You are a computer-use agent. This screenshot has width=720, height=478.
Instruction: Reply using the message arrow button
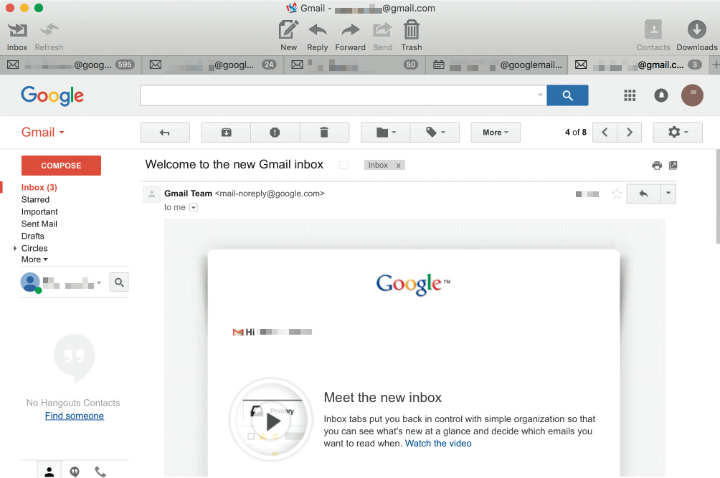click(x=644, y=194)
